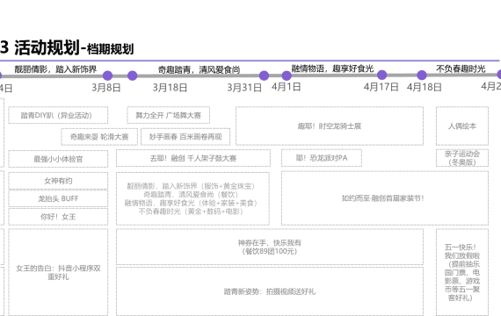Click the 千人架子鼓大赛 box
The height and width of the screenshot is (316, 501).
[193, 158]
